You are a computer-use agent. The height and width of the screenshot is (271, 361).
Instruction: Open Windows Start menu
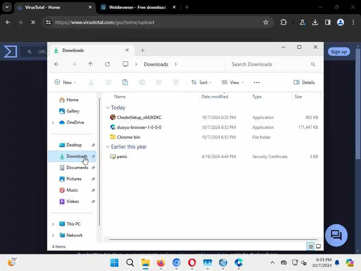point(115,263)
